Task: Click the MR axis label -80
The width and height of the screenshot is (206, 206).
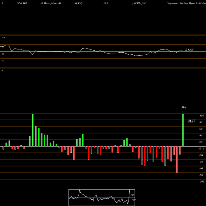Action: pos(201,175)
